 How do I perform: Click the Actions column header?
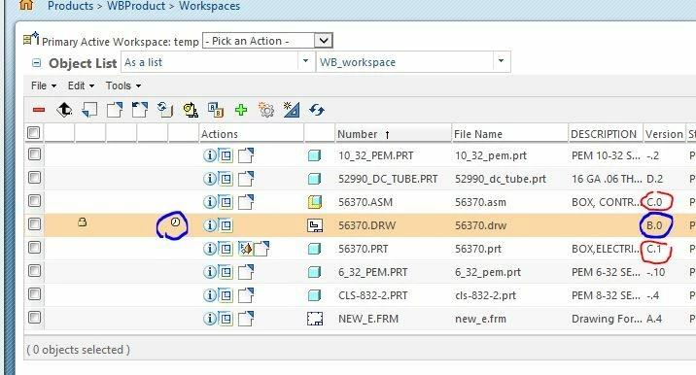(251, 133)
